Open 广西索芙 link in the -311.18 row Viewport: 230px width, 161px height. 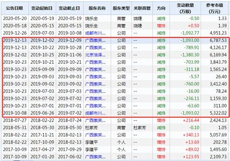point(95,69)
